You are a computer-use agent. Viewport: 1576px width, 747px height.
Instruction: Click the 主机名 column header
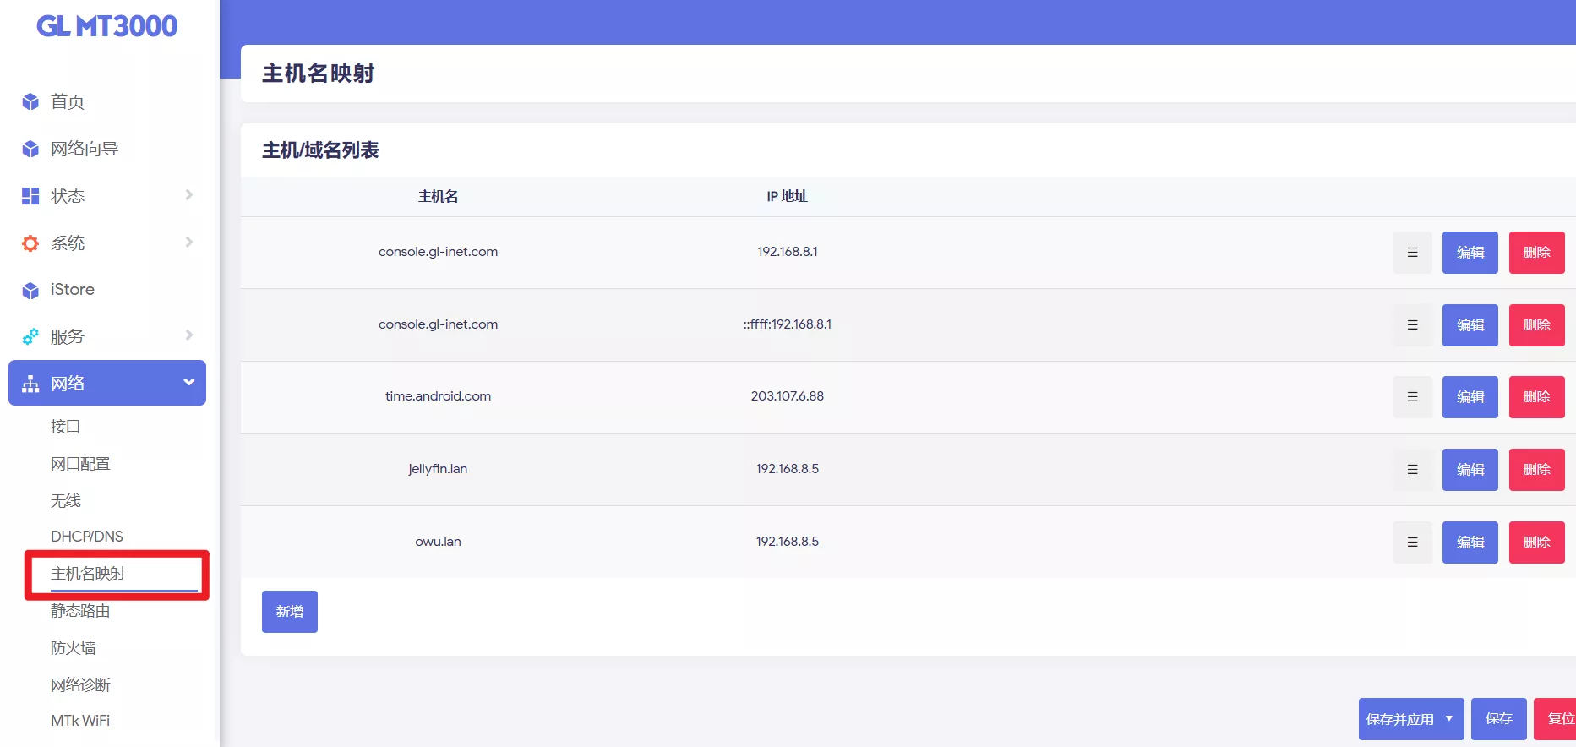pos(438,196)
